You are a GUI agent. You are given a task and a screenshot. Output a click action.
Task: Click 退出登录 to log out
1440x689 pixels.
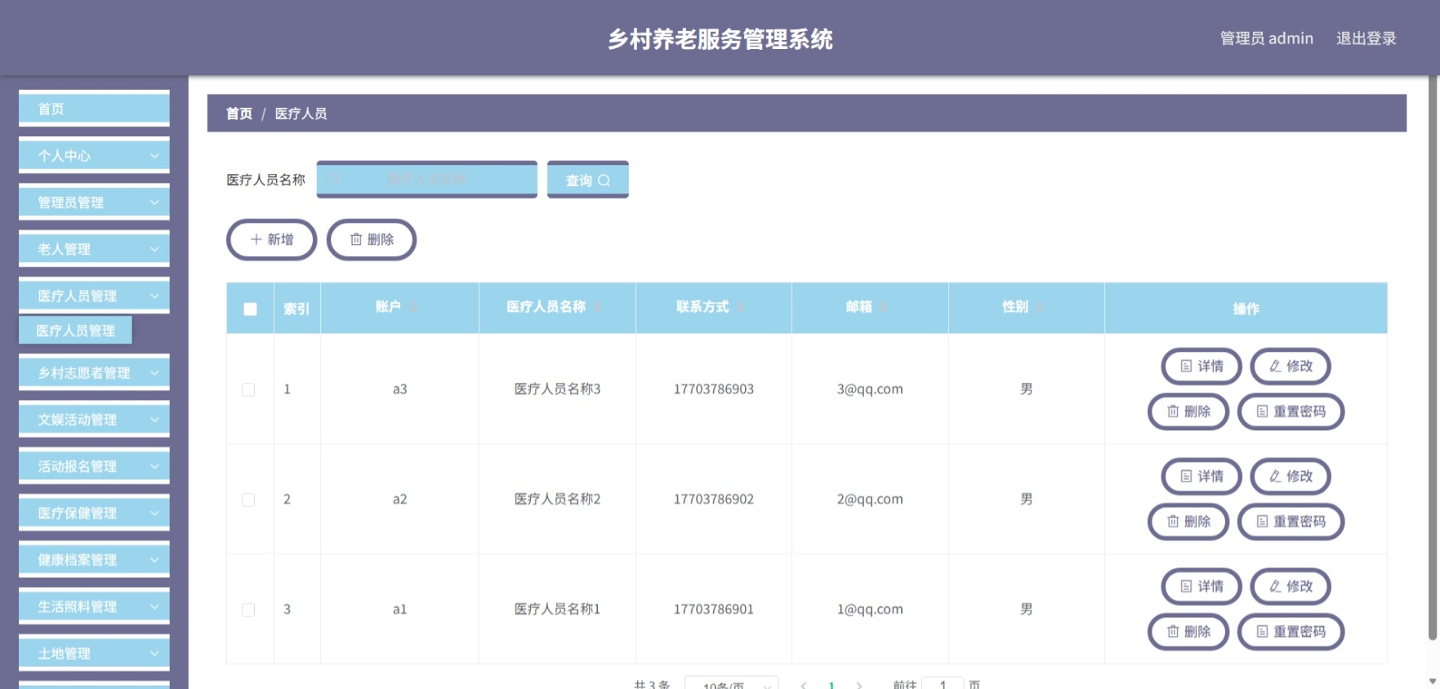coord(1366,38)
